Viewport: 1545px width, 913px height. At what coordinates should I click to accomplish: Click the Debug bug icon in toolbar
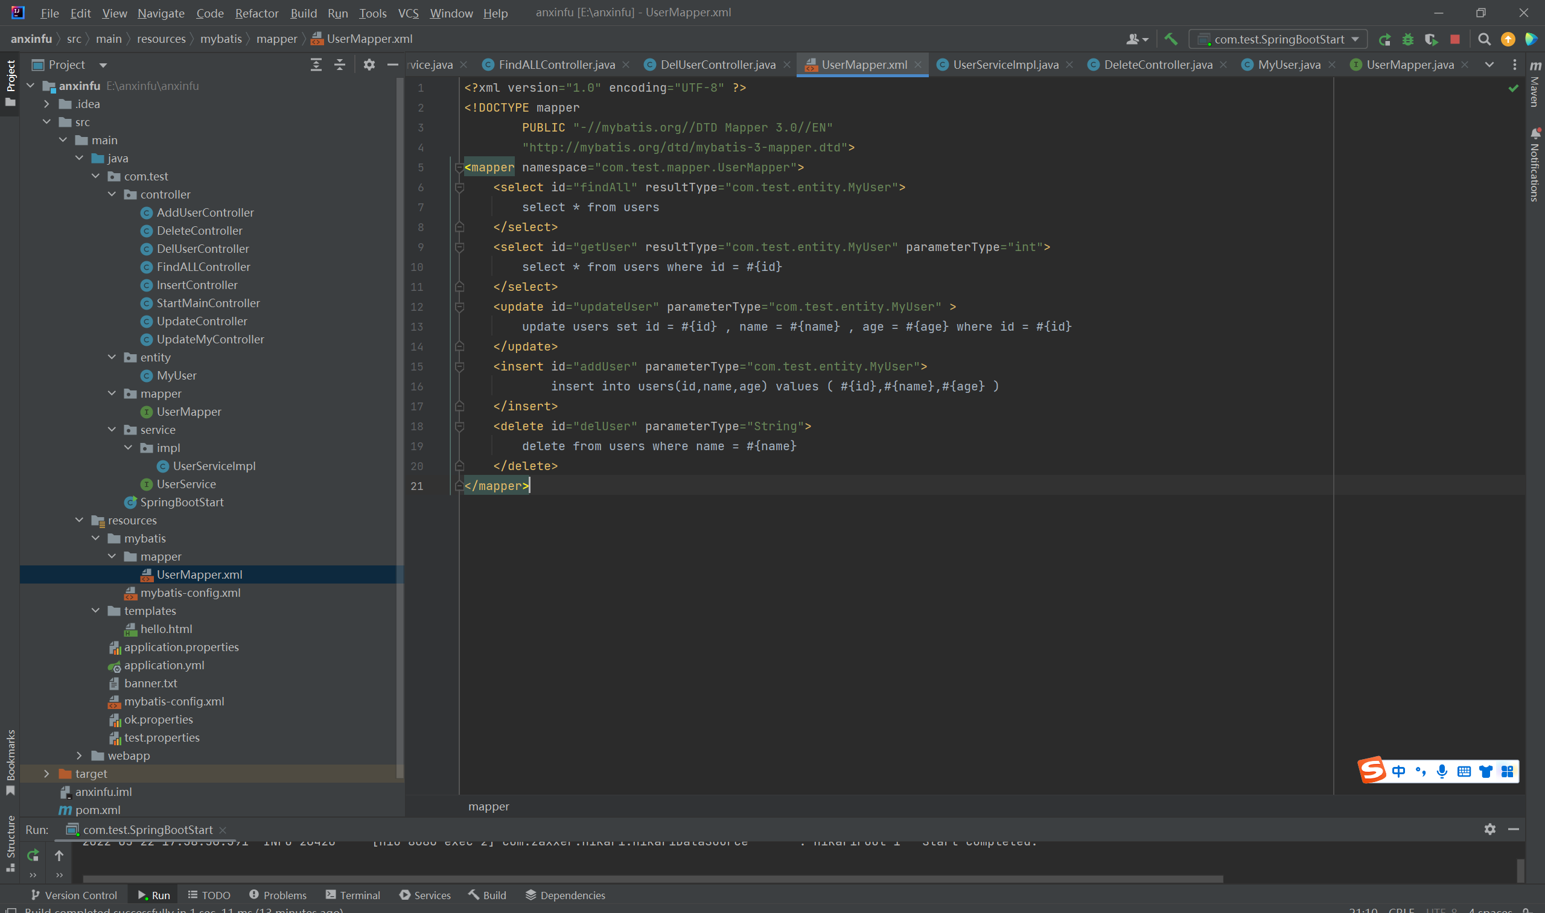(1408, 39)
